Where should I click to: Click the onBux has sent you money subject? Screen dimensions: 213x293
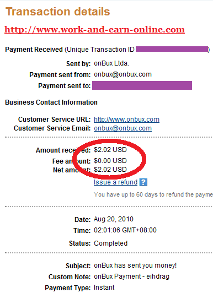[135, 265]
